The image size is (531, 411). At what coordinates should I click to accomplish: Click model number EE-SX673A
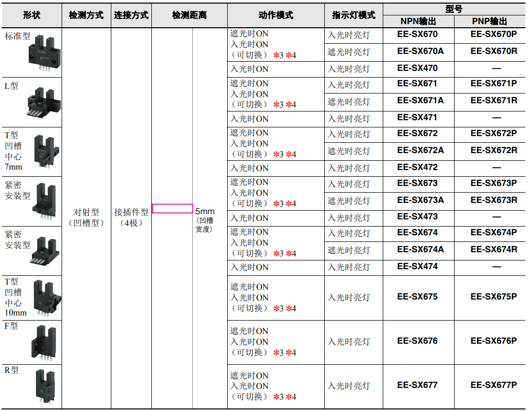point(420,200)
